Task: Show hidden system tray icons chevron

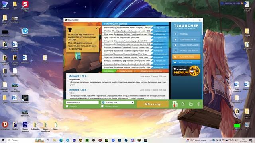Action: tap(210, 140)
